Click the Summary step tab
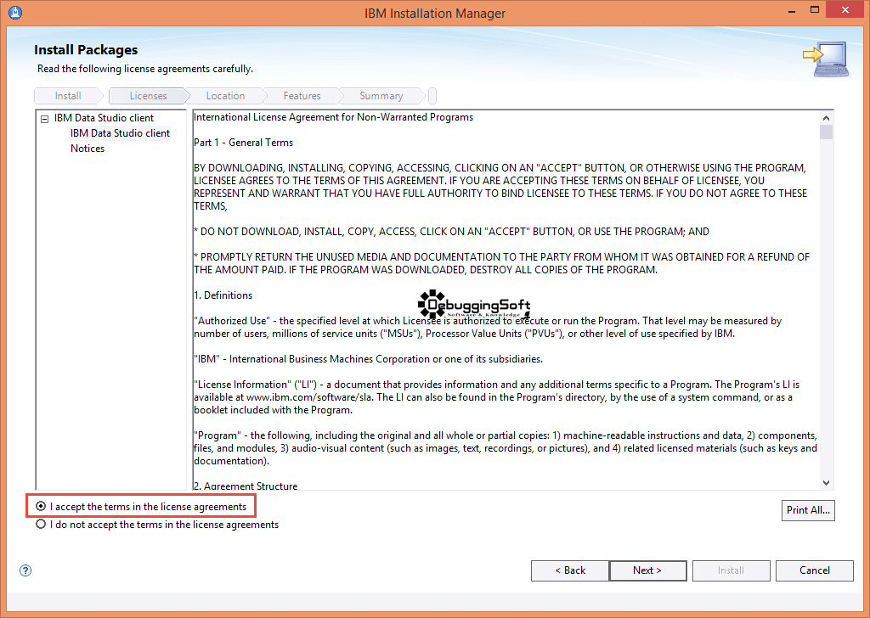Screen dimensions: 870x618 pyautogui.click(x=381, y=96)
